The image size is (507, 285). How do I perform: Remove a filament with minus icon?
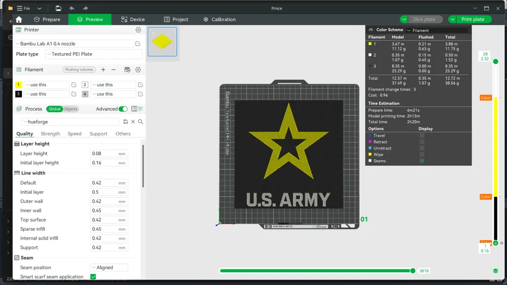pyautogui.click(x=114, y=69)
